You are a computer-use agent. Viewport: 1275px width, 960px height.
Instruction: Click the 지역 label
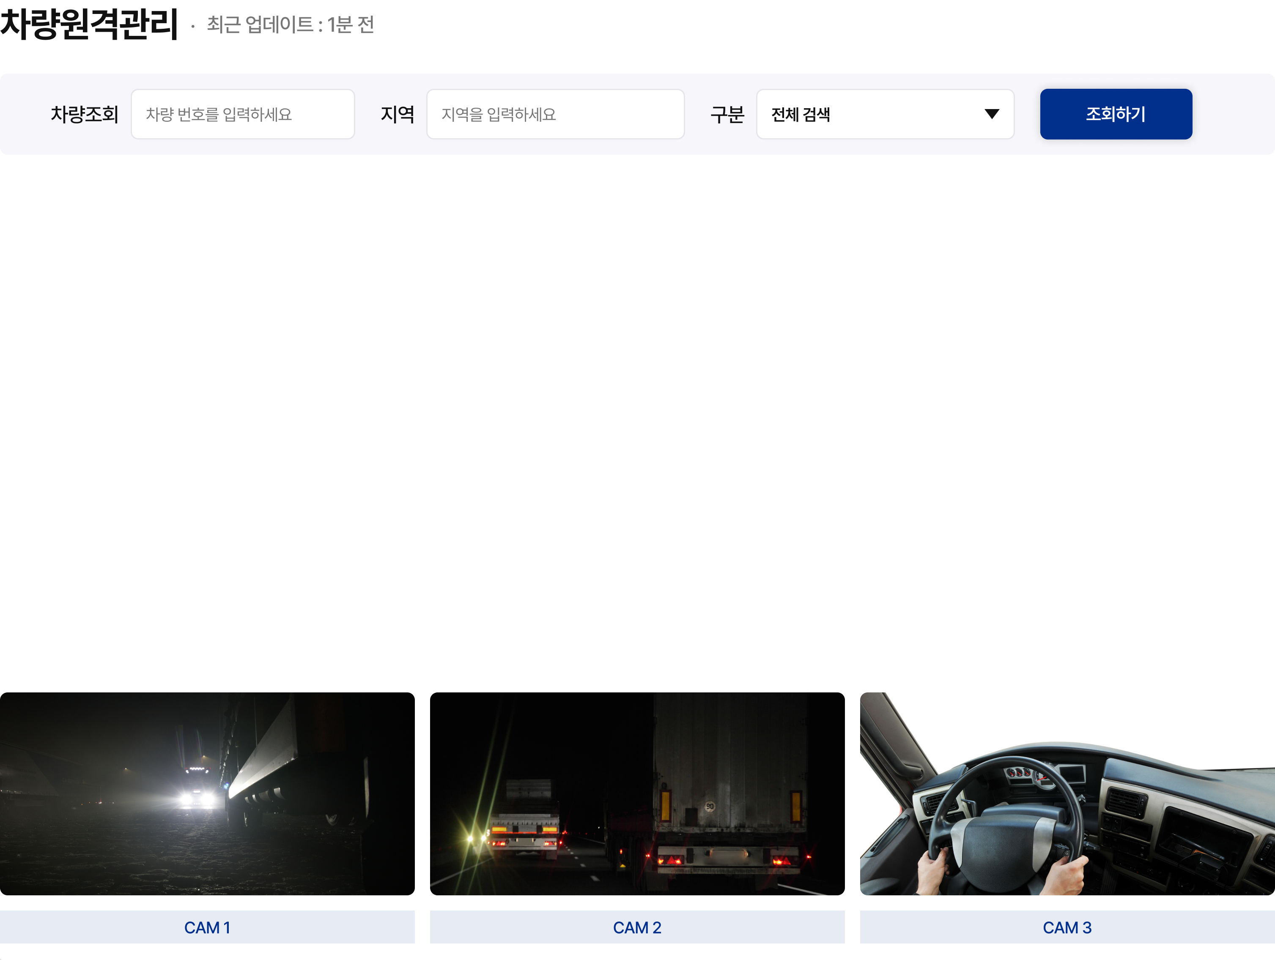coord(397,114)
